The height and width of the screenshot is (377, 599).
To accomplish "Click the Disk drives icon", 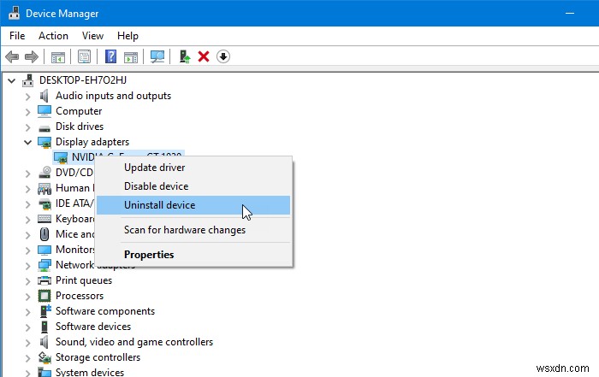I will pyautogui.click(x=44, y=128).
